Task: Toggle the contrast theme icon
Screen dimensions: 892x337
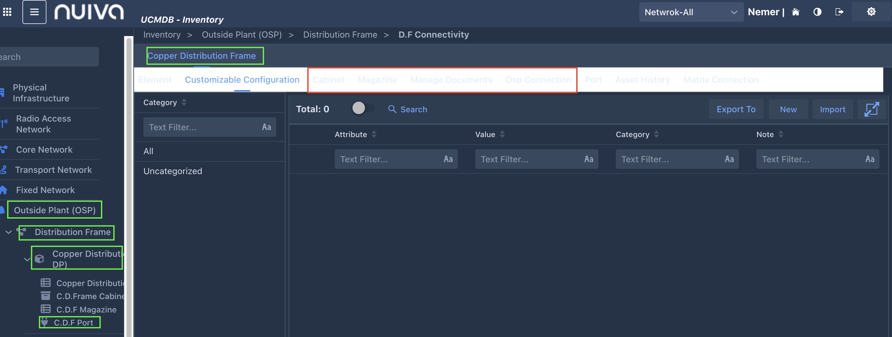Action: pyautogui.click(x=817, y=12)
